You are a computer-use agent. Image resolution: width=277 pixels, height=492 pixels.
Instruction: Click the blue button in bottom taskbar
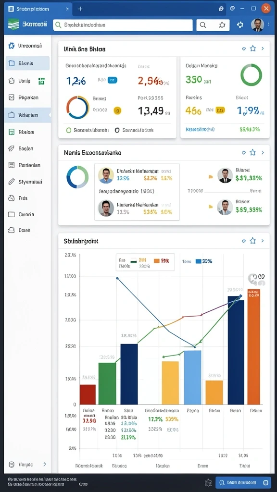pos(243,482)
